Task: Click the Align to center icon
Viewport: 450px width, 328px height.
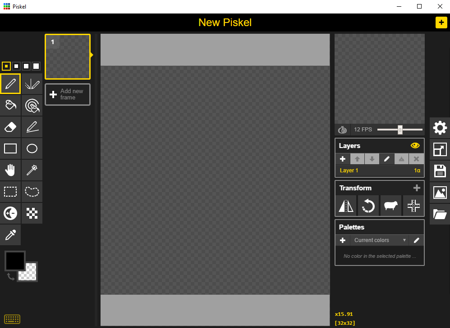Action: coord(413,206)
